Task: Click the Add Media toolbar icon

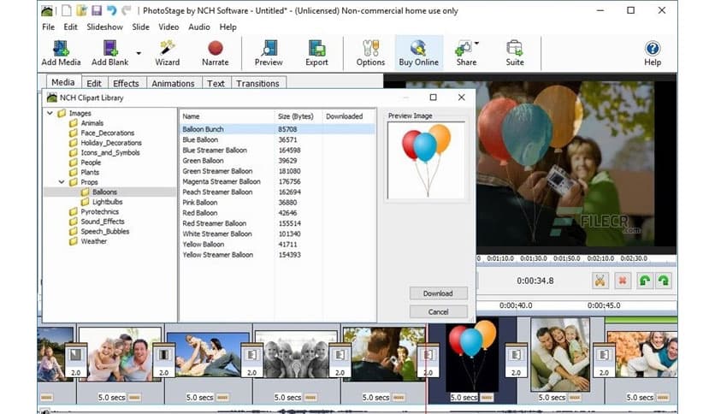Action: click(61, 53)
